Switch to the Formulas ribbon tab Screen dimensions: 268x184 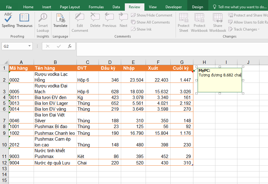coord(96,7)
